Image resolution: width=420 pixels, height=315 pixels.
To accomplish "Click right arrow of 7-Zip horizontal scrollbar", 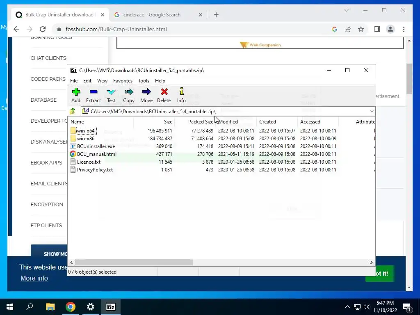I will pyautogui.click(x=372, y=262).
